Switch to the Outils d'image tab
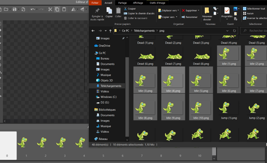 click(158, 3)
